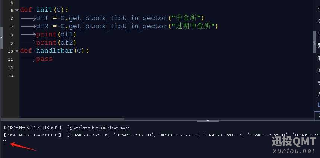This screenshot has width=320, height=158.
Task: Collapse the output panel via divider arrow
Action: [207, 121]
